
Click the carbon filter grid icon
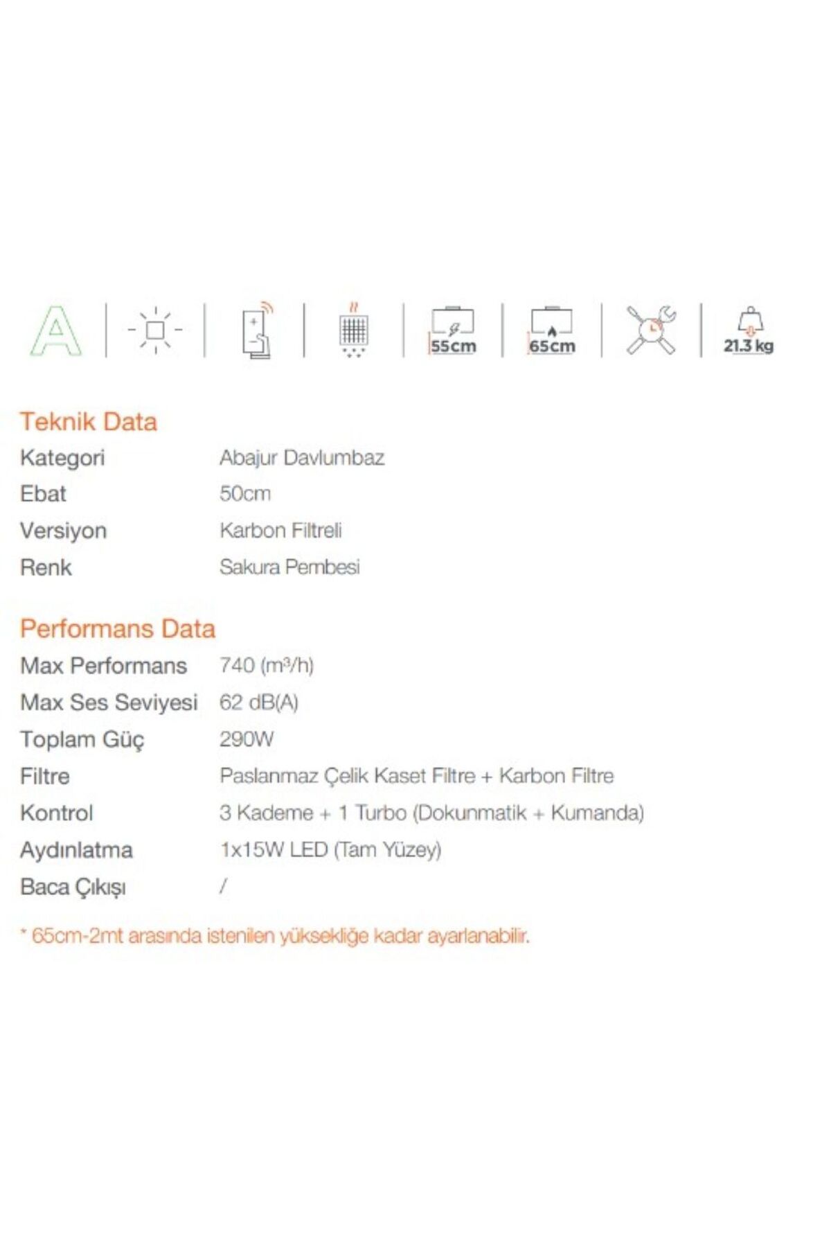pos(354,330)
